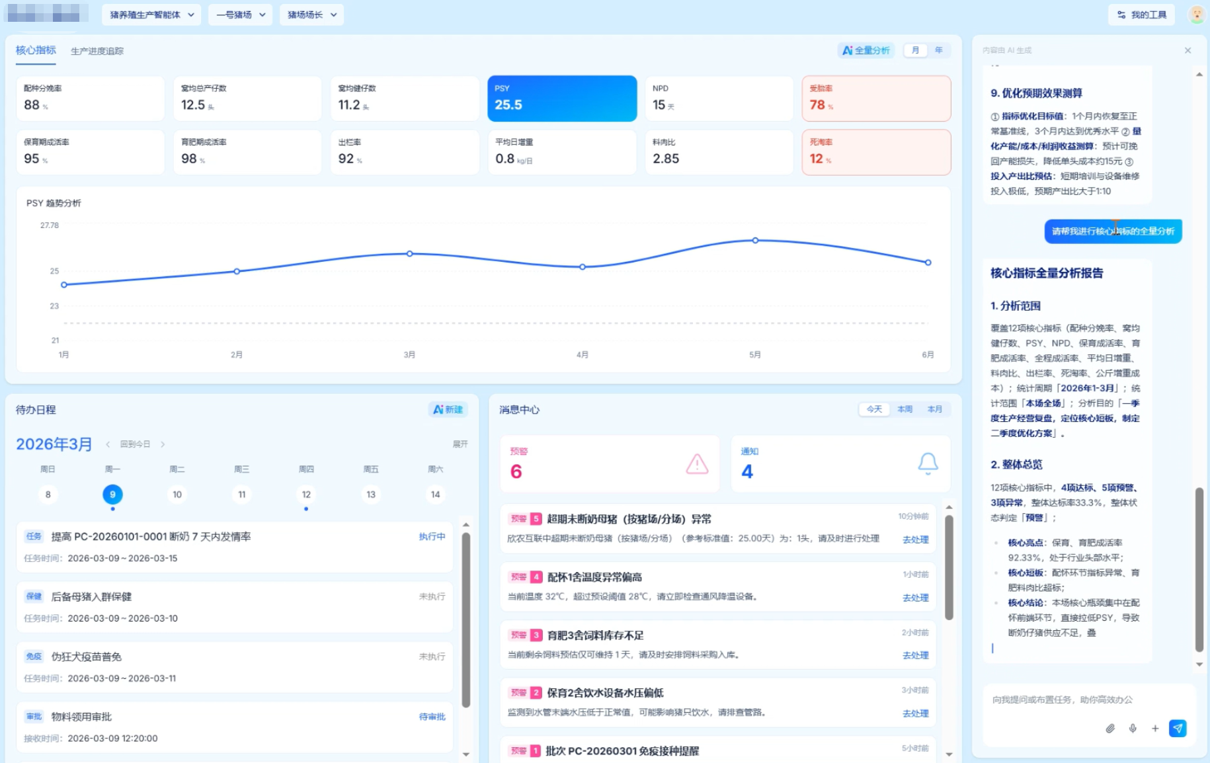The image size is (1210, 763).
Task: Select calendar day 14
Action: 435,495
